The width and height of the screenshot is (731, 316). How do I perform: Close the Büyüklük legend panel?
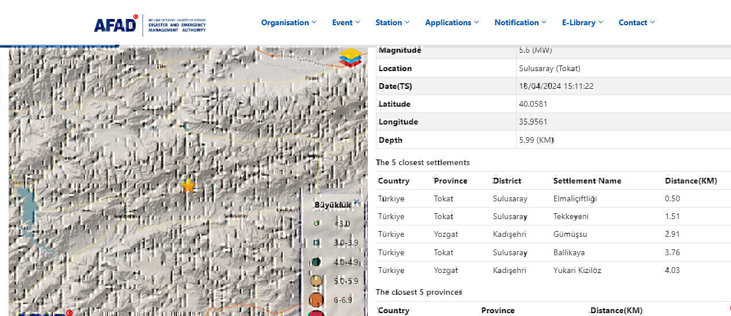[x=356, y=202]
